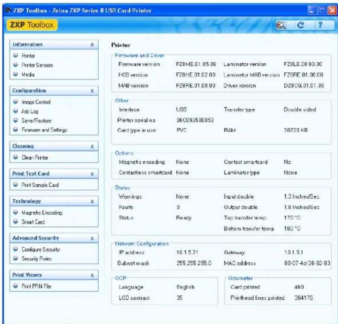Click bullet icon beside Image Control

click(x=16, y=102)
